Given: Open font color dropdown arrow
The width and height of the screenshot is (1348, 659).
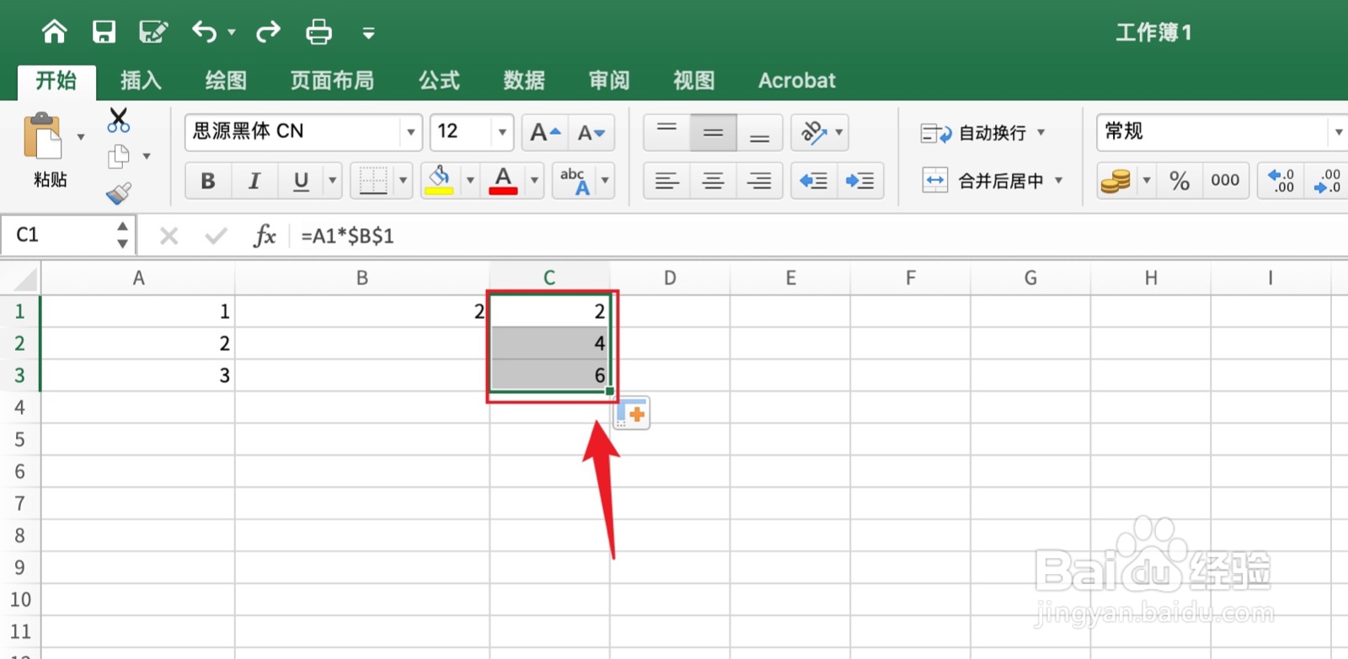Looking at the screenshot, I should point(534,181).
